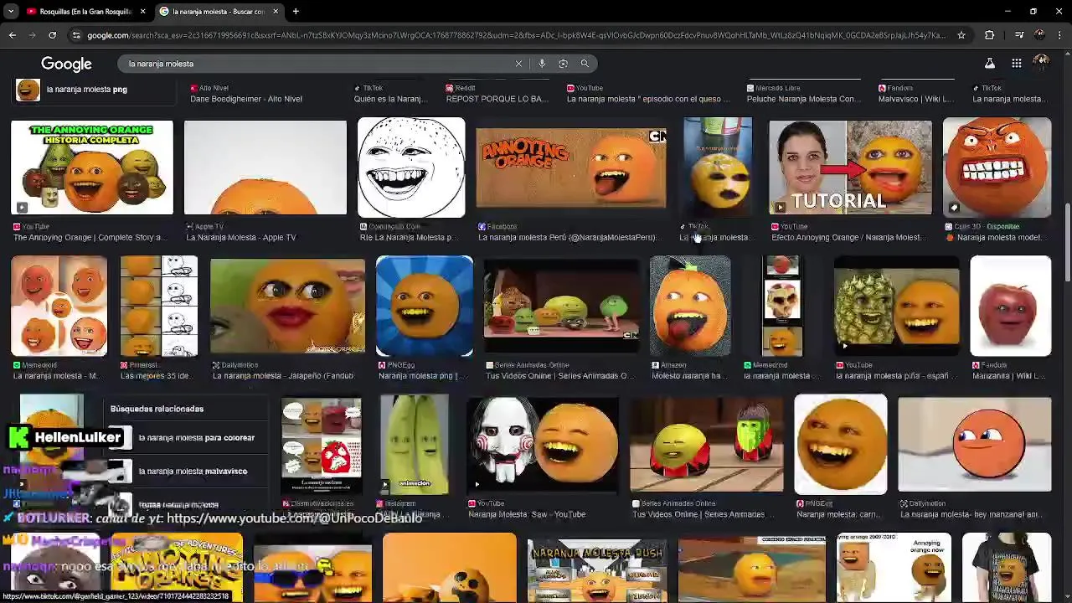Open the browser extensions puzzle icon
Viewport: 1072px width, 603px height.
pyautogui.click(x=990, y=35)
